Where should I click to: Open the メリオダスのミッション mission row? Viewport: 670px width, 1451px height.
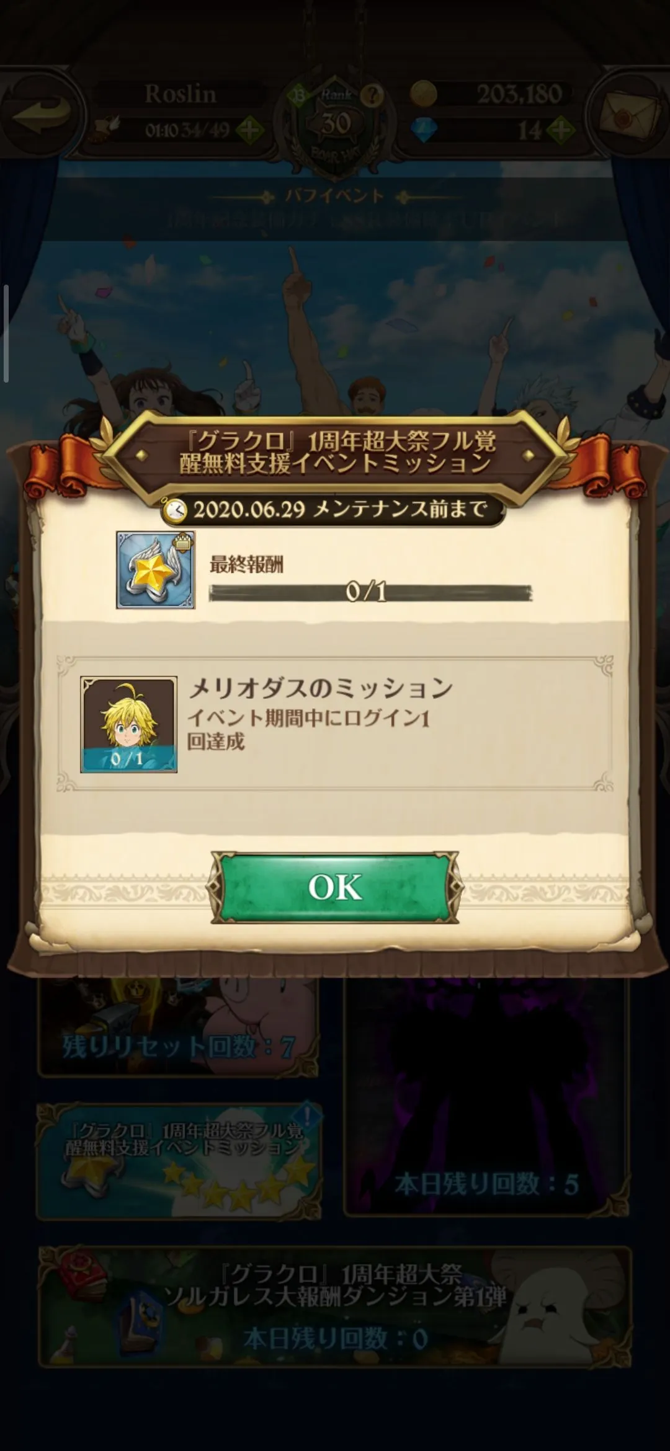[335, 724]
